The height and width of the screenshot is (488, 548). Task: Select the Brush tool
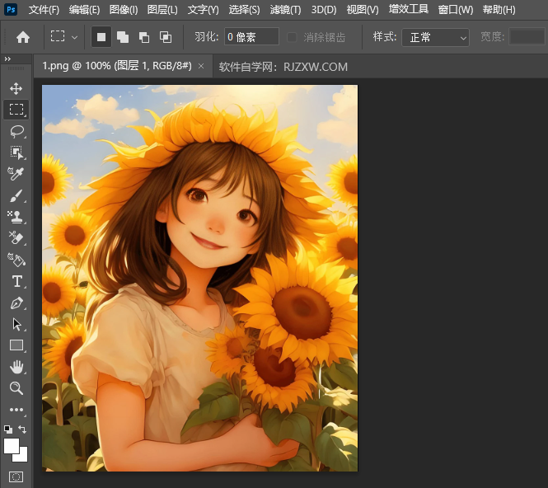(x=16, y=196)
